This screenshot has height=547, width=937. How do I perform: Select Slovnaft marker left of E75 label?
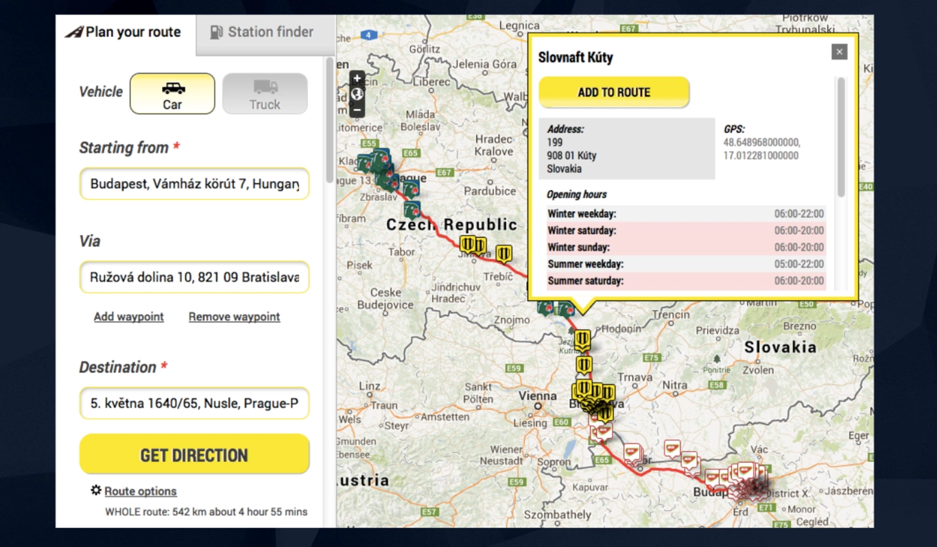[x=584, y=364]
